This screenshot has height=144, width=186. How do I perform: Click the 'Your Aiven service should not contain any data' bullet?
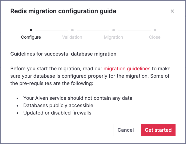point(78,98)
